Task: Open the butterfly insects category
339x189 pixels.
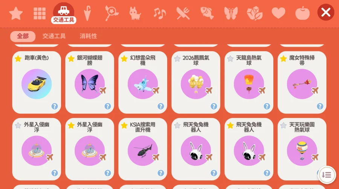Action: click(x=231, y=13)
